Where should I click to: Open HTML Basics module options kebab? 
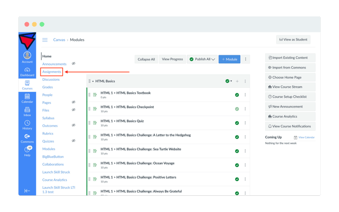tap(245, 81)
